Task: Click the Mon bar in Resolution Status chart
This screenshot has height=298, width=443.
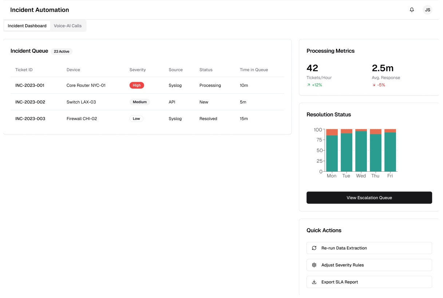Action: tap(332, 150)
